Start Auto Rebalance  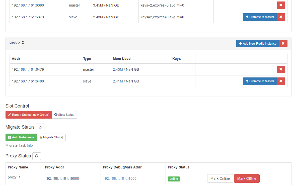[21, 137]
